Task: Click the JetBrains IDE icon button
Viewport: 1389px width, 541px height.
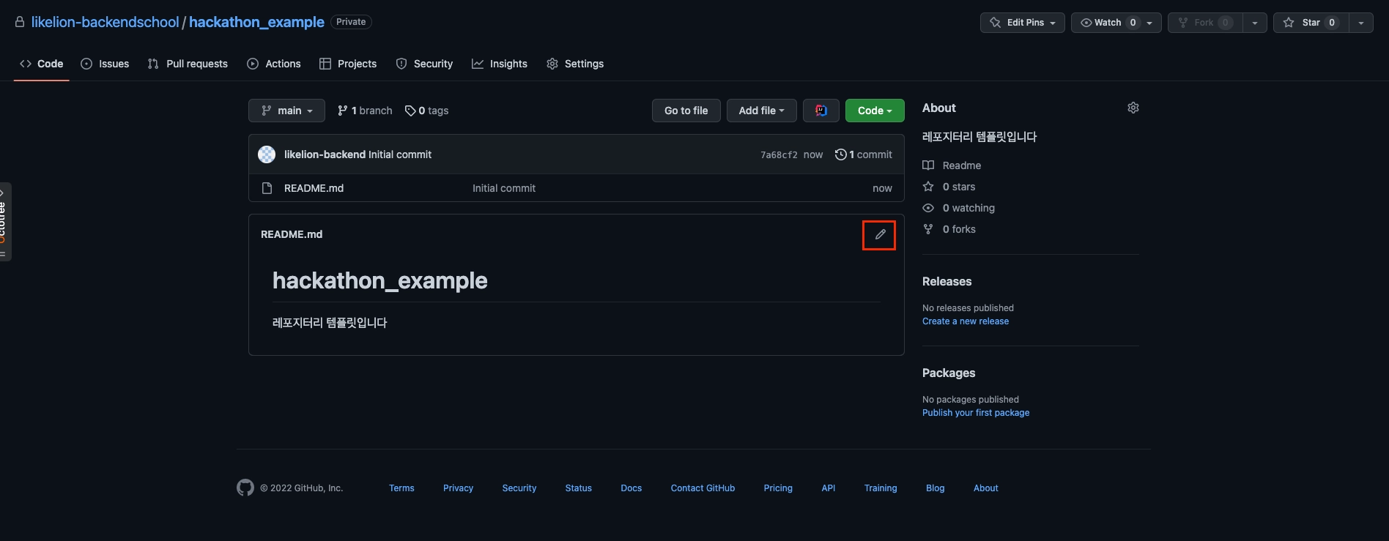Action: pos(821,111)
